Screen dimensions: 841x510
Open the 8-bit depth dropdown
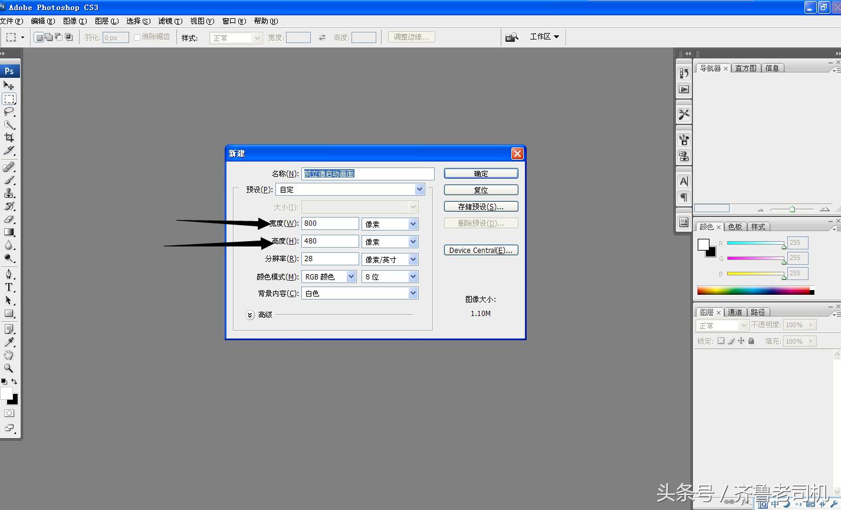click(413, 277)
